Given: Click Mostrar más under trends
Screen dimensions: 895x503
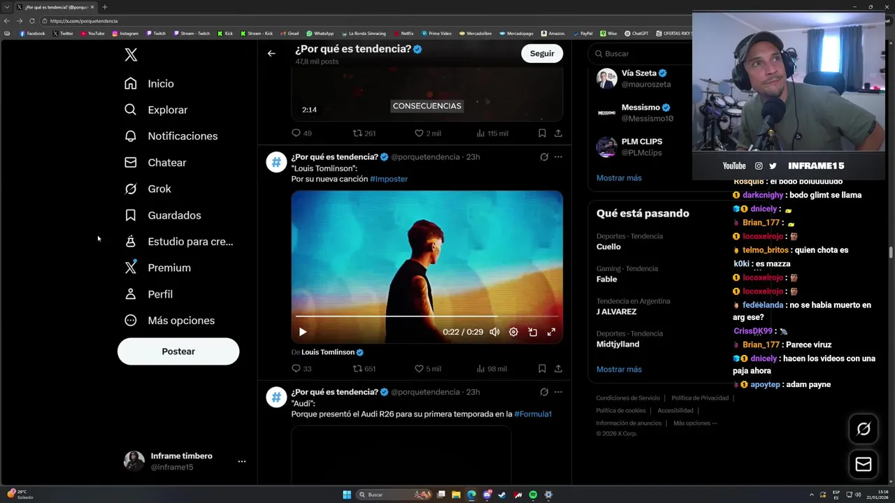Looking at the screenshot, I should pyautogui.click(x=619, y=370).
